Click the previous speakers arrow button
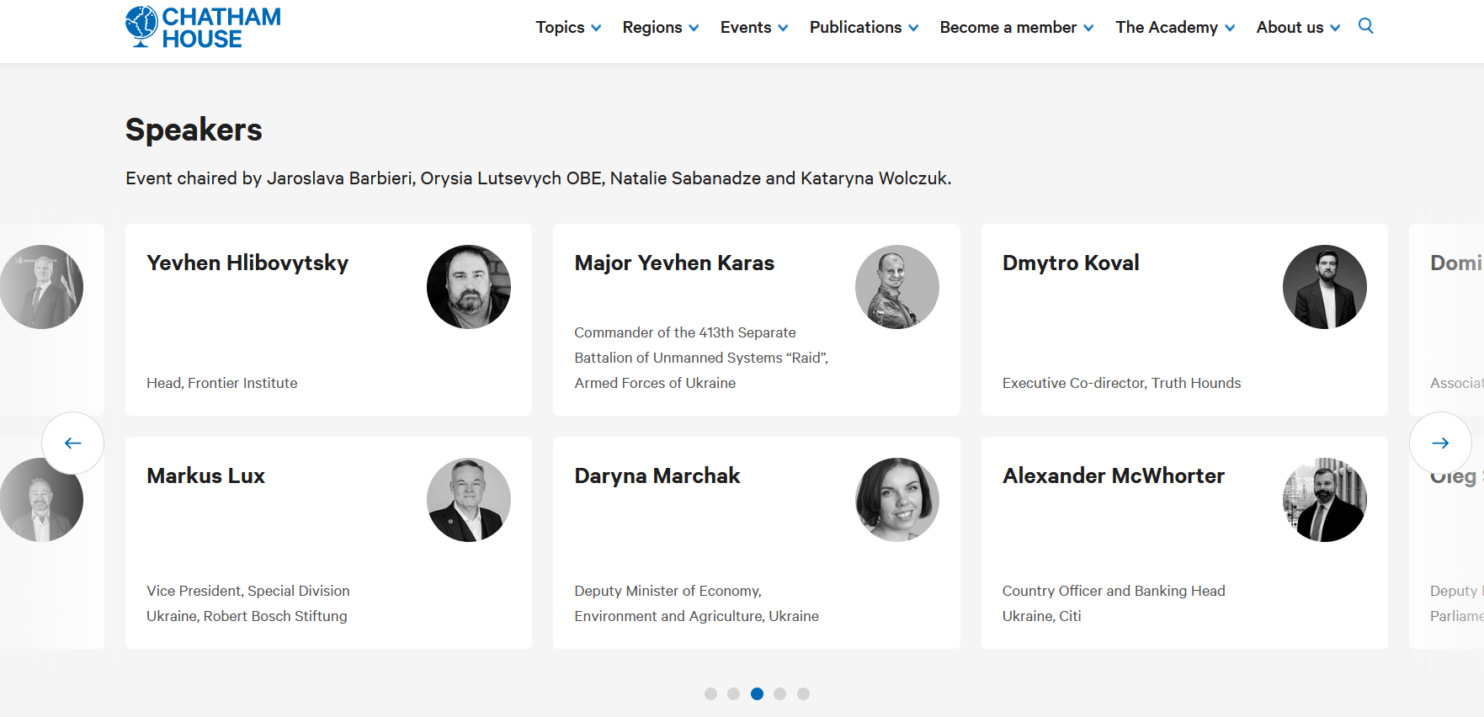The width and height of the screenshot is (1484, 717). (x=73, y=443)
